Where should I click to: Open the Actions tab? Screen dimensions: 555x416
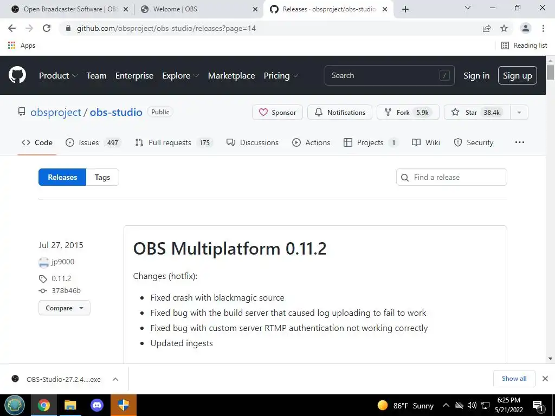[x=311, y=142]
